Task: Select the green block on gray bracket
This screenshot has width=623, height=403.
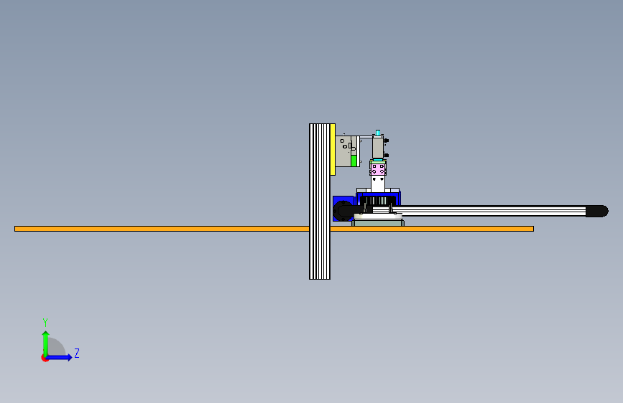Action: (x=354, y=161)
